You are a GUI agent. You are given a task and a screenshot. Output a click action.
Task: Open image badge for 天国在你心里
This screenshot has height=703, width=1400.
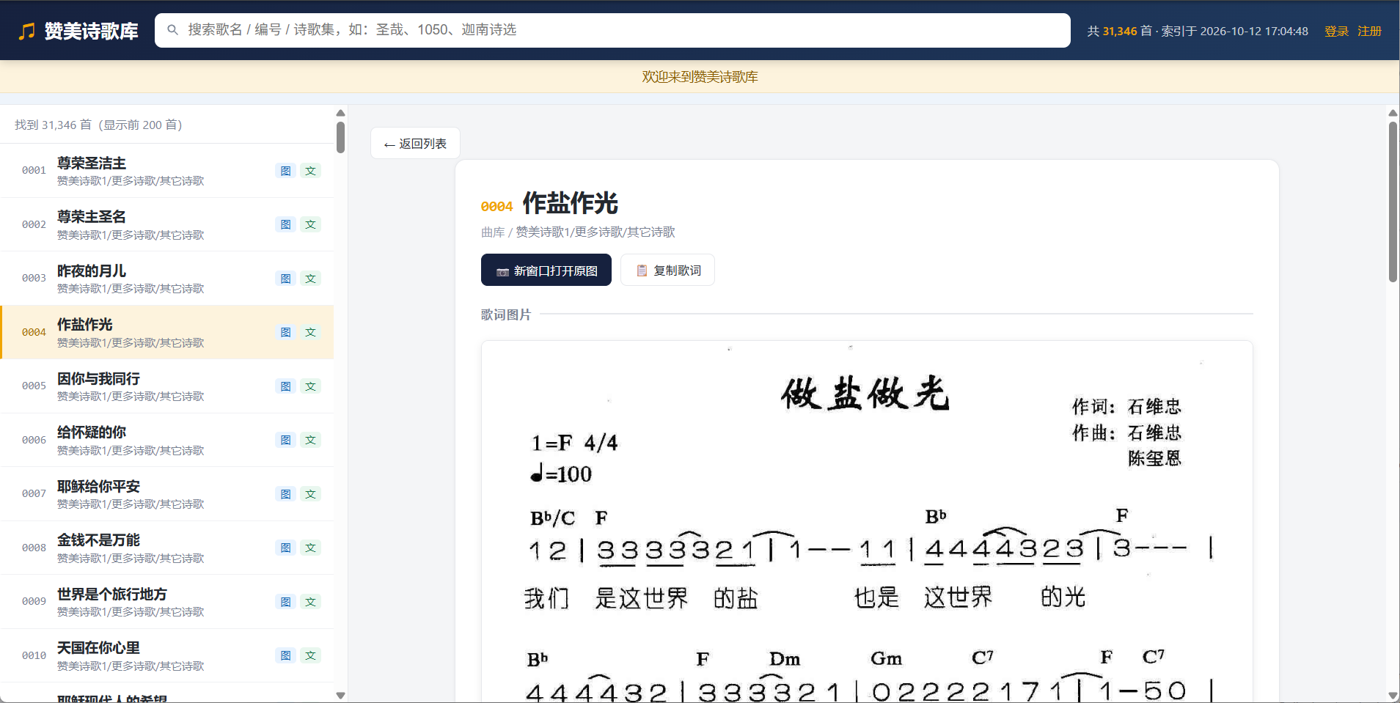click(286, 655)
